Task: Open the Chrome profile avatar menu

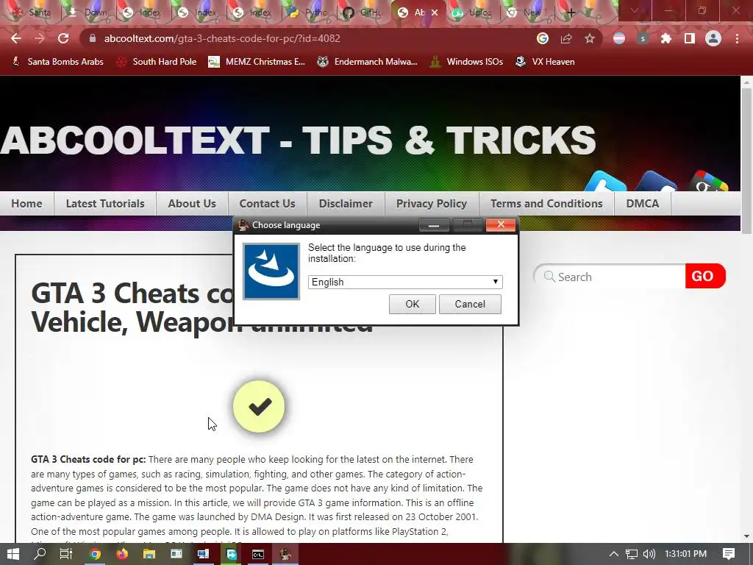Action: tap(713, 38)
